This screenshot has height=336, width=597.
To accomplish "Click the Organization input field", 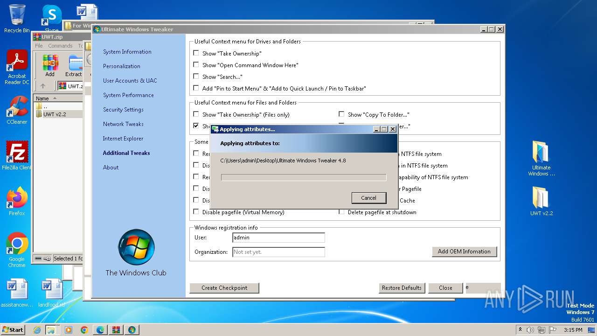I will [x=278, y=252].
